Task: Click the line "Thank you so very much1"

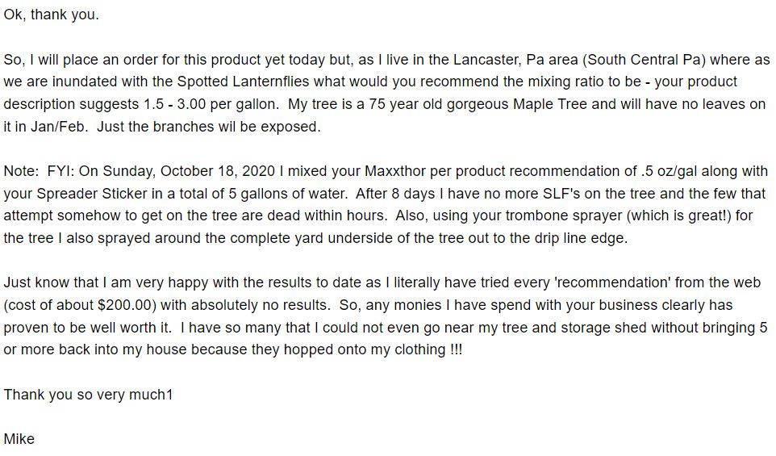Action: tap(88, 395)
